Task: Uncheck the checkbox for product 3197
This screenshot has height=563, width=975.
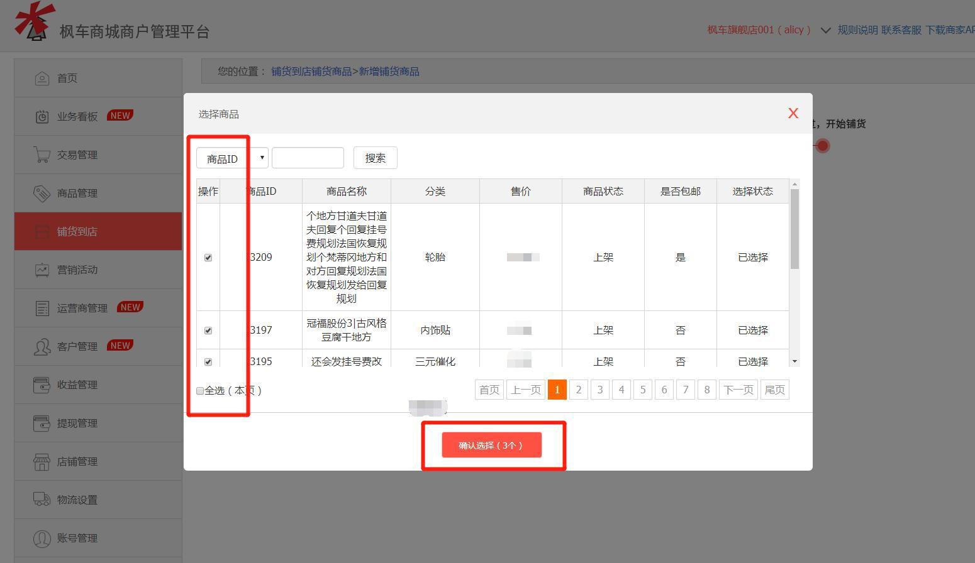Action: click(x=208, y=331)
